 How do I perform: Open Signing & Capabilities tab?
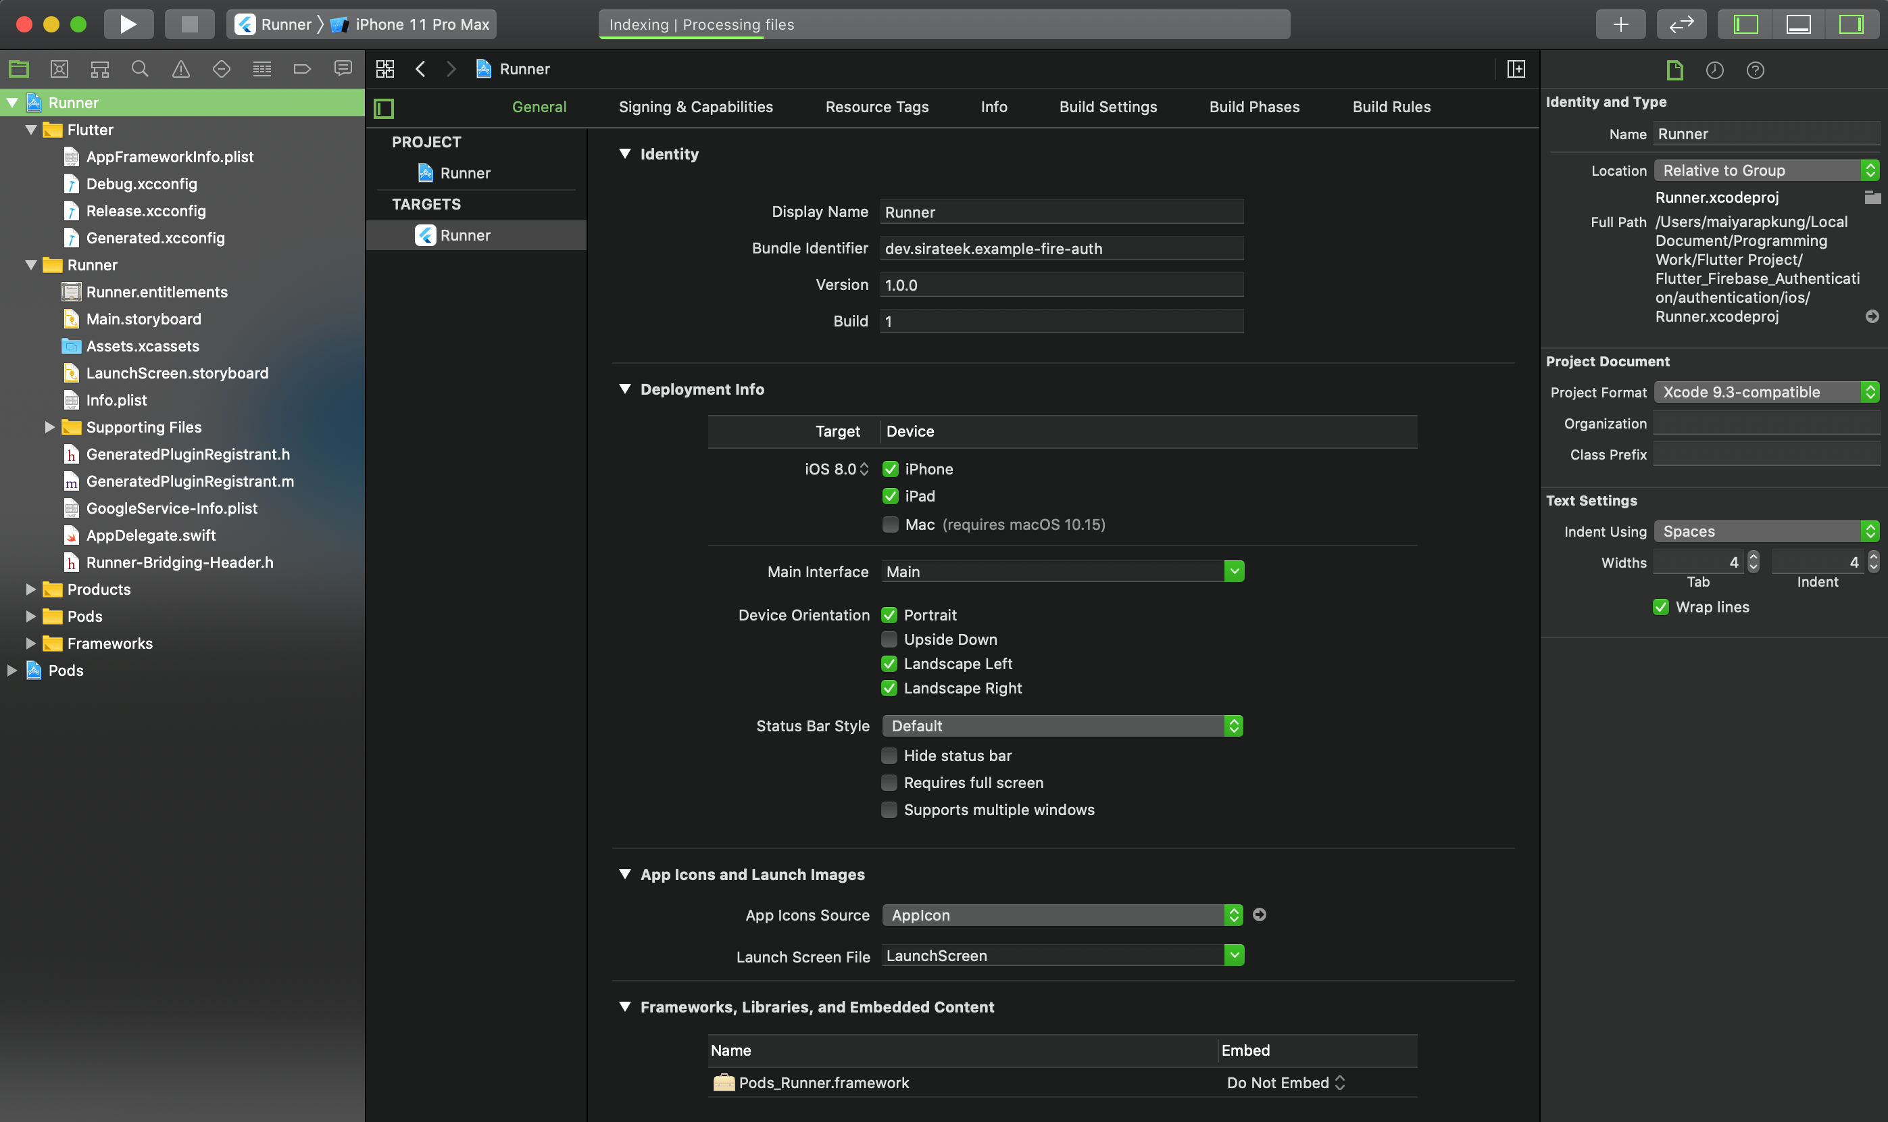tap(695, 107)
